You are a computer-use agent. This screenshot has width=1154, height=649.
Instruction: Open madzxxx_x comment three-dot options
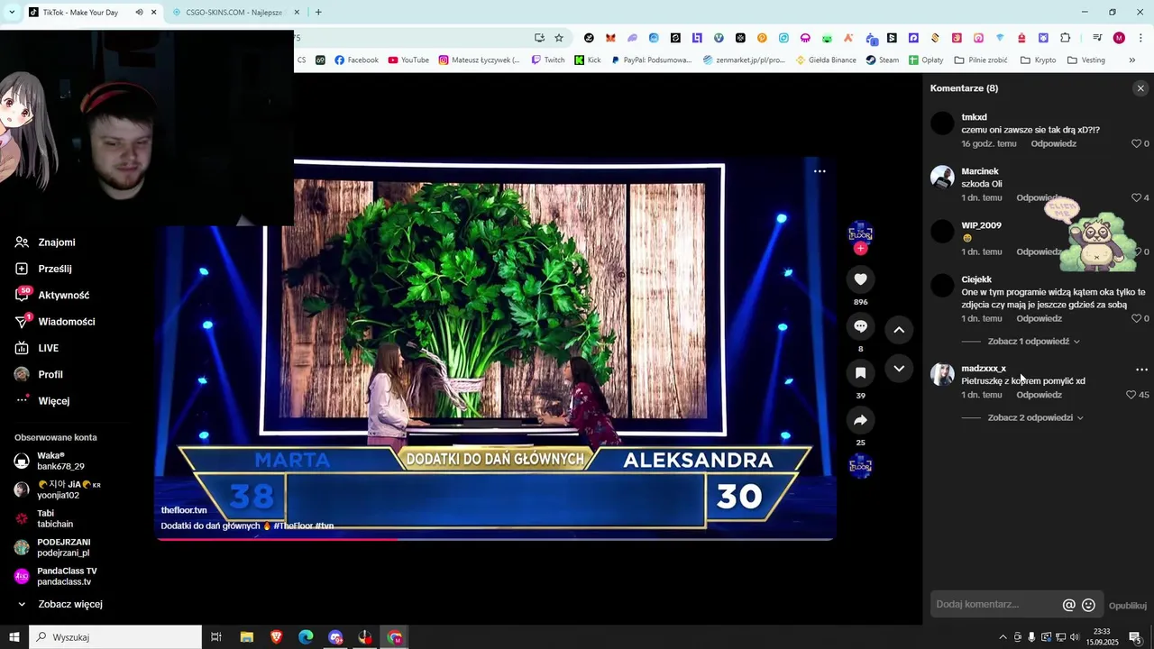click(x=1141, y=370)
